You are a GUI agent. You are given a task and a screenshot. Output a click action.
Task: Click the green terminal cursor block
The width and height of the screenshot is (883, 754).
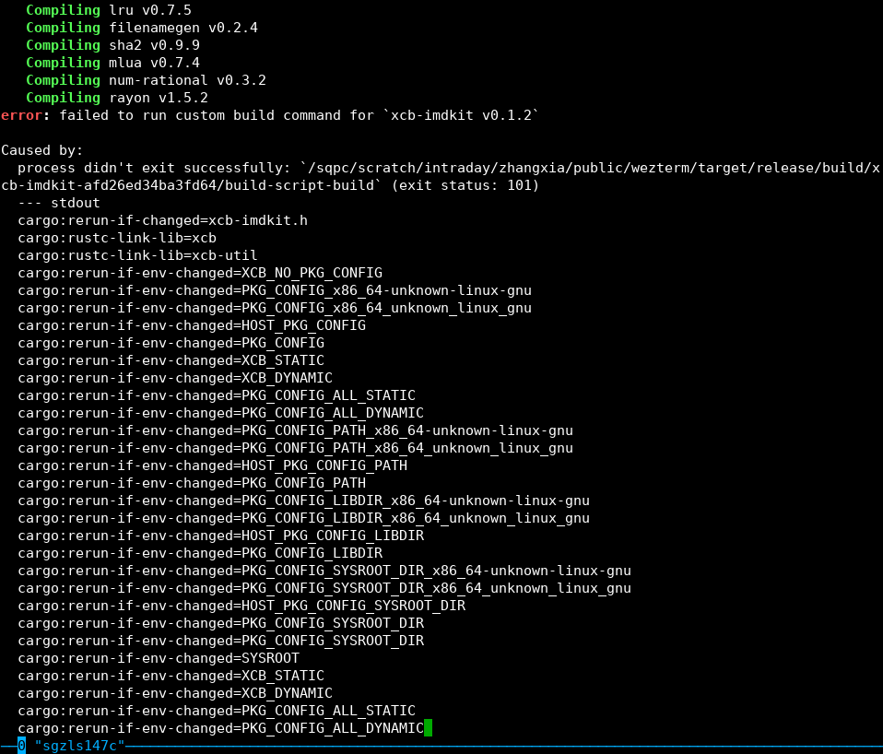(428, 728)
